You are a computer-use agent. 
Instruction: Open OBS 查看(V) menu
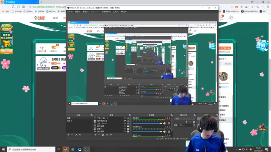coord(86,11)
